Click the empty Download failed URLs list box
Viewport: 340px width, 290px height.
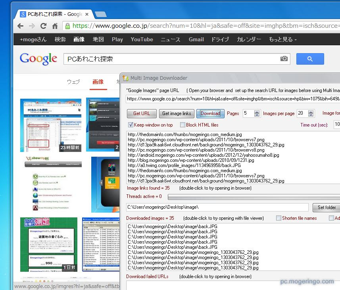click(233, 286)
